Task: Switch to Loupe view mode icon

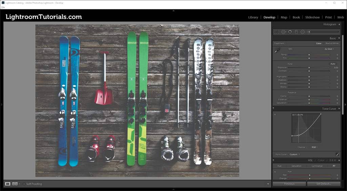Action: tap(7, 184)
